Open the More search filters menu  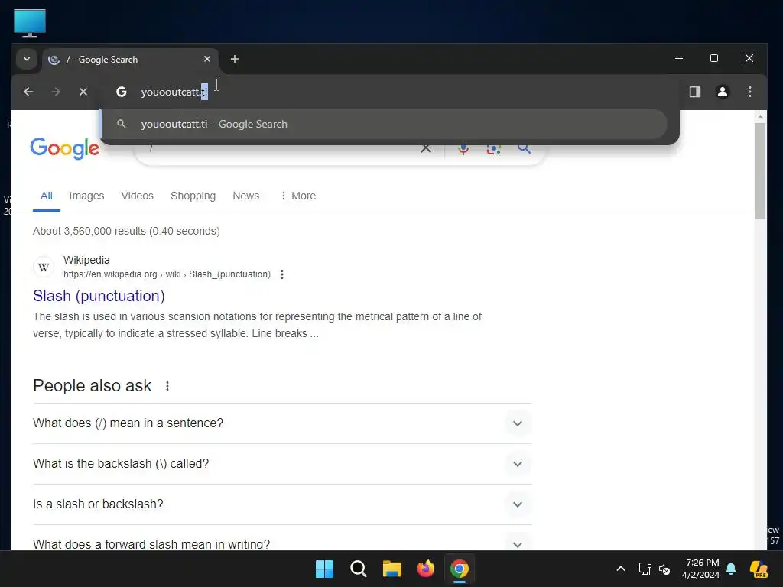(x=298, y=196)
